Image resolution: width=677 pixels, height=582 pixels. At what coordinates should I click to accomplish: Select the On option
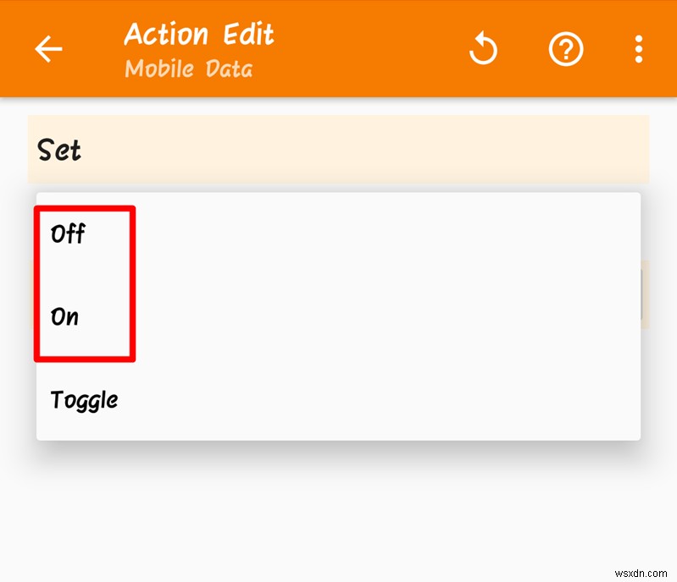tap(65, 317)
